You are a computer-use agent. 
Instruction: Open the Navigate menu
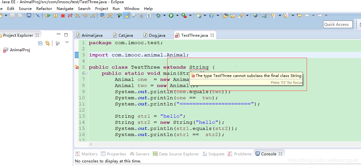coord(65,8)
